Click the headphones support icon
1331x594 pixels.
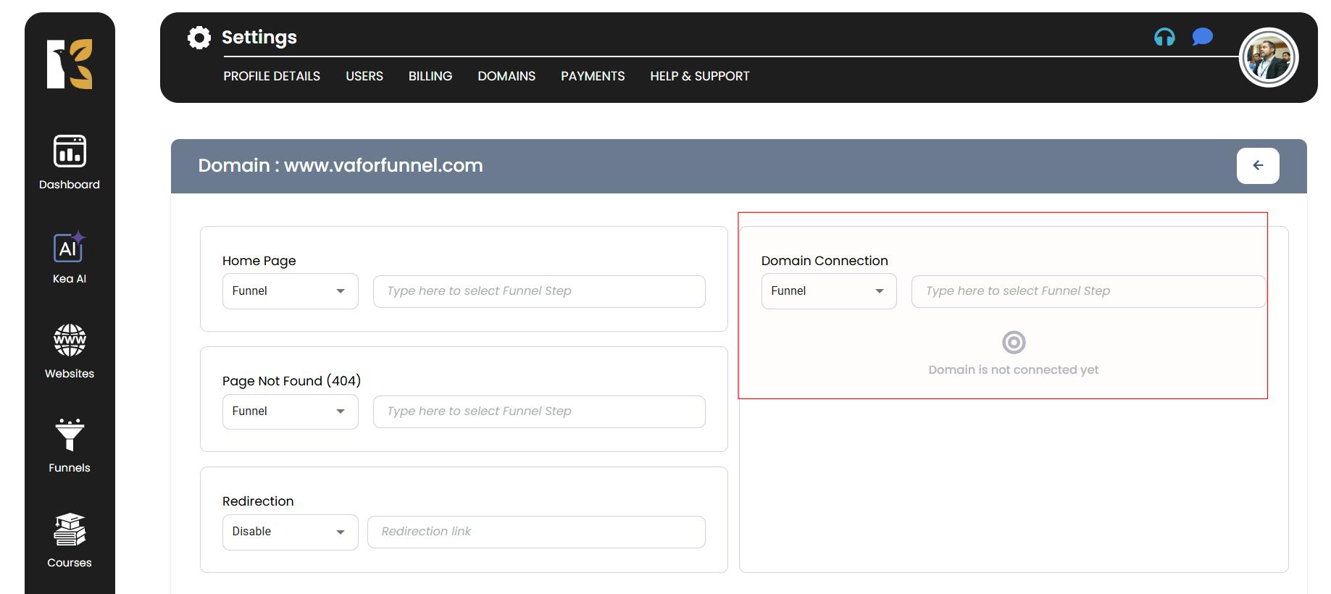pos(1164,37)
